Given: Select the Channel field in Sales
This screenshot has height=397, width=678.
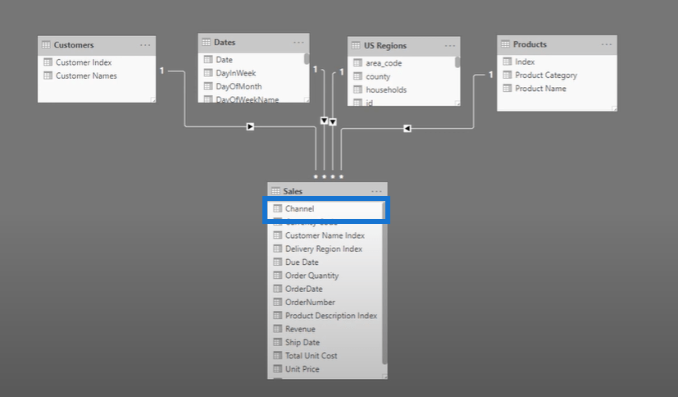Looking at the screenshot, I should coord(299,209).
